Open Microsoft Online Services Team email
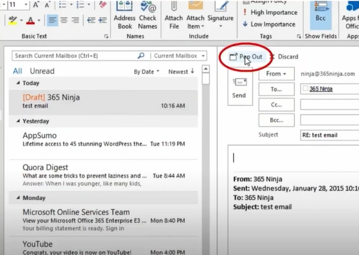 (x=103, y=220)
